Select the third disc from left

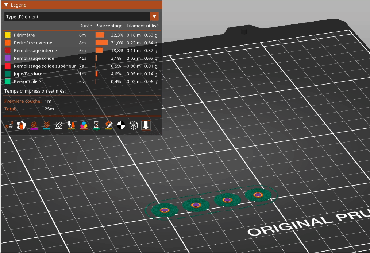pos(227,200)
